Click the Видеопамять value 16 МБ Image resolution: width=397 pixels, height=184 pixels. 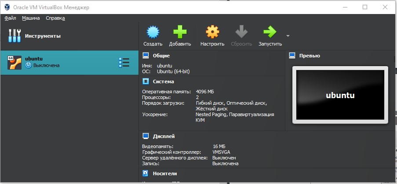click(x=219, y=146)
